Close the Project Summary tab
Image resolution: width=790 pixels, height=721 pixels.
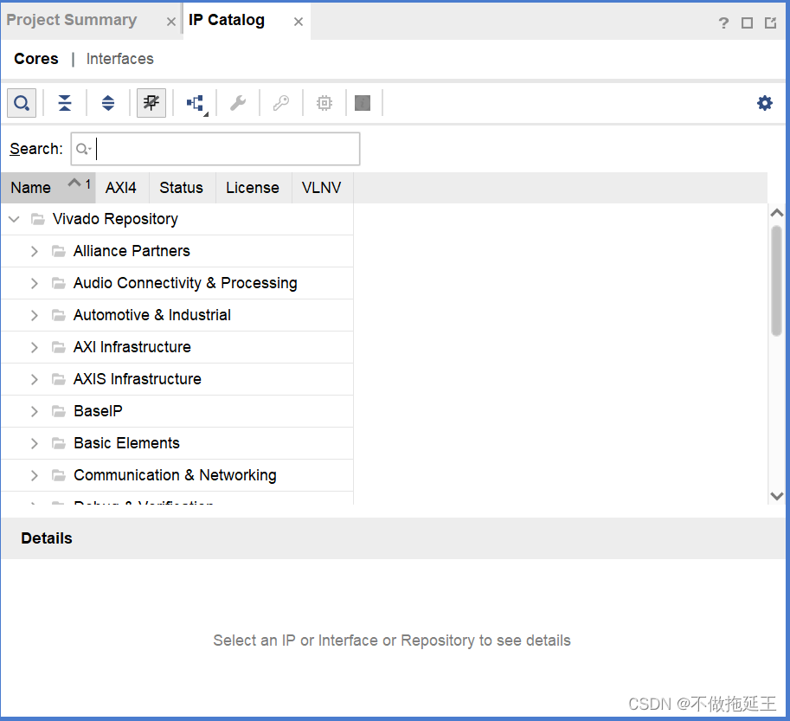pyautogui.click(x=170, y=23)
